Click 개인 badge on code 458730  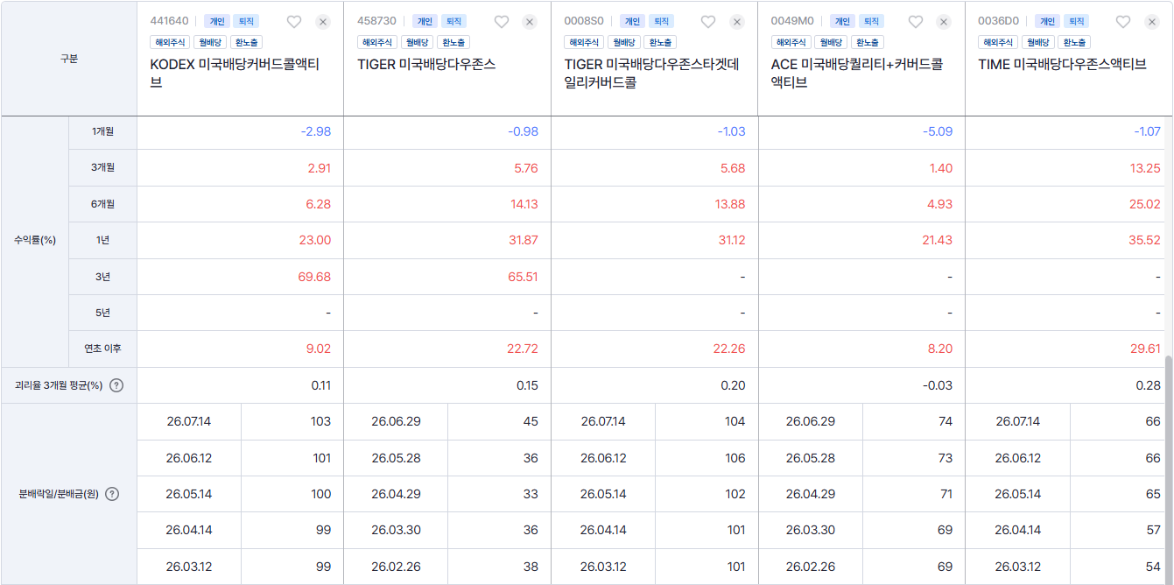coord(425,21)
